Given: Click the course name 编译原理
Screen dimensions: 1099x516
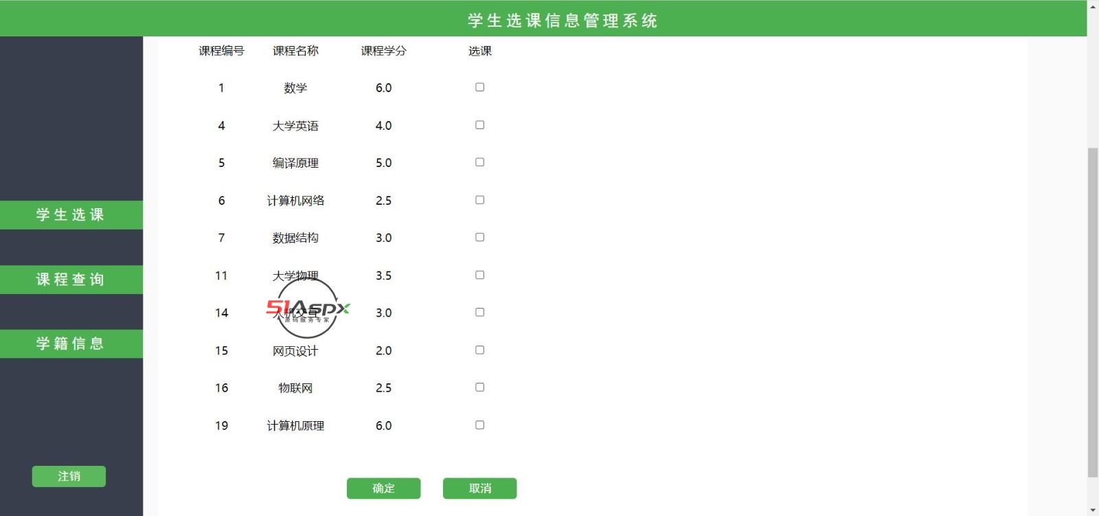Looking at the screenshot, I should coord(295,163).
